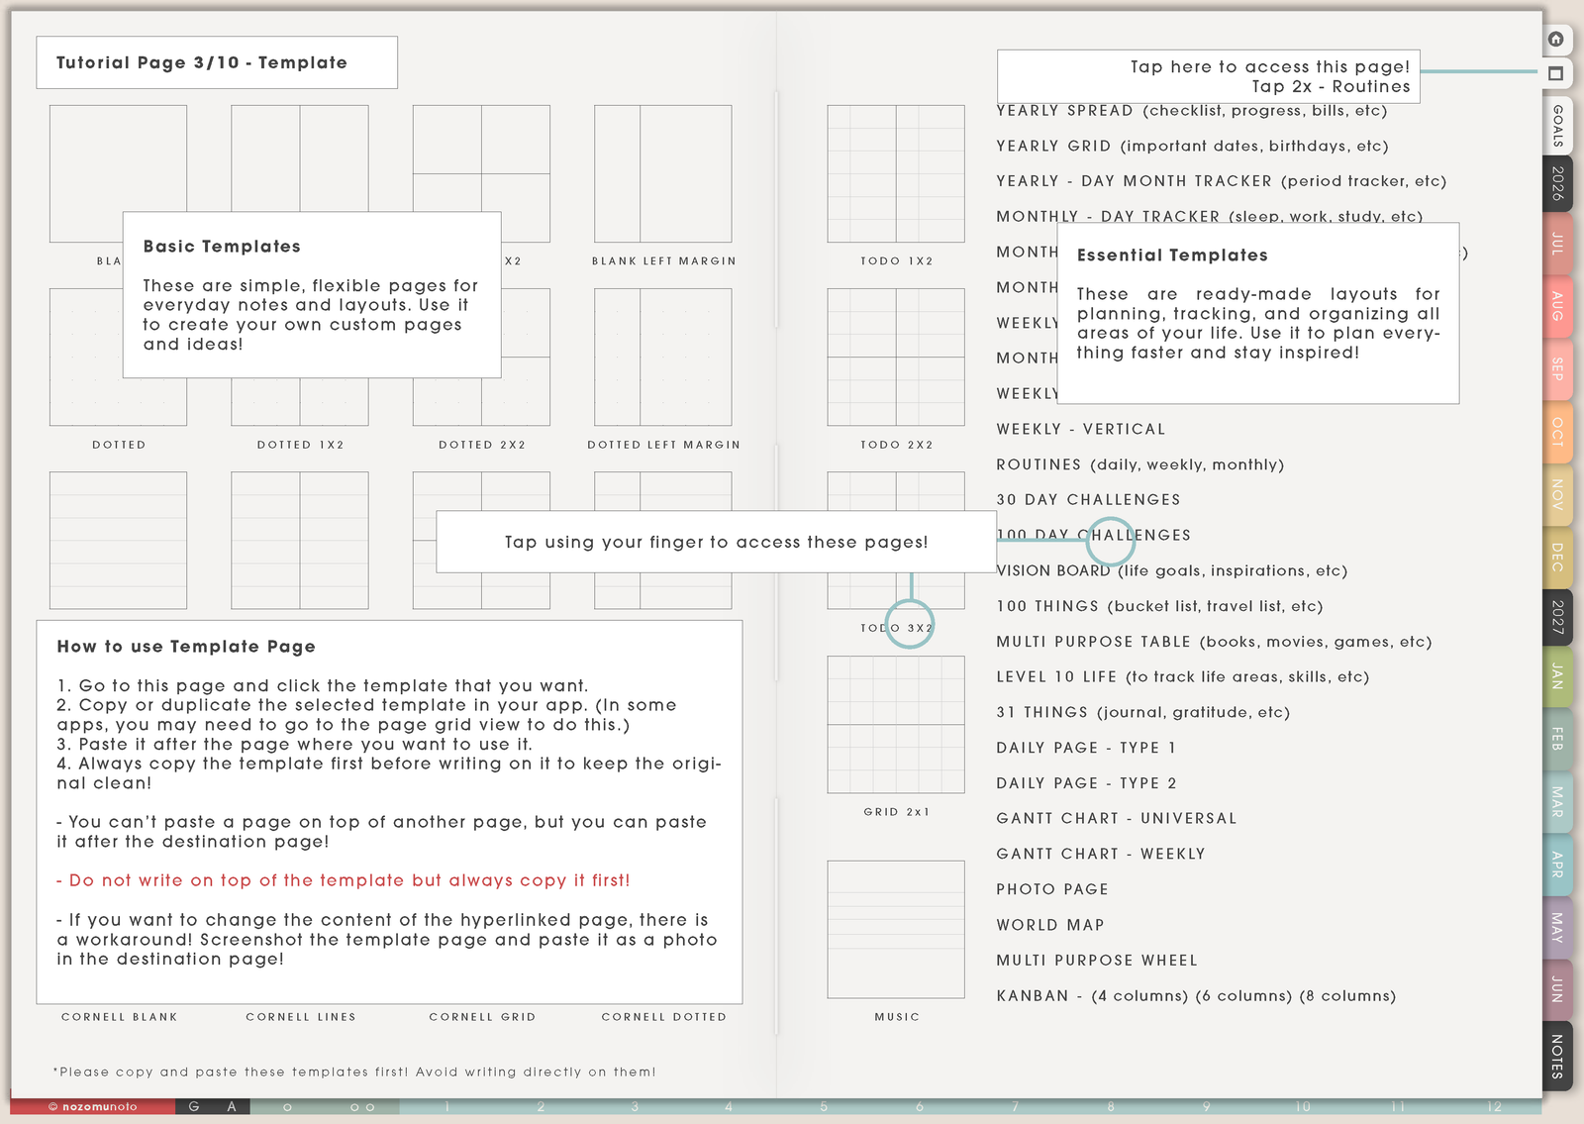The height and width of the screenshot is (1124, 1584).
Task: Select the JUN month tab
Action: [1557, 989]
